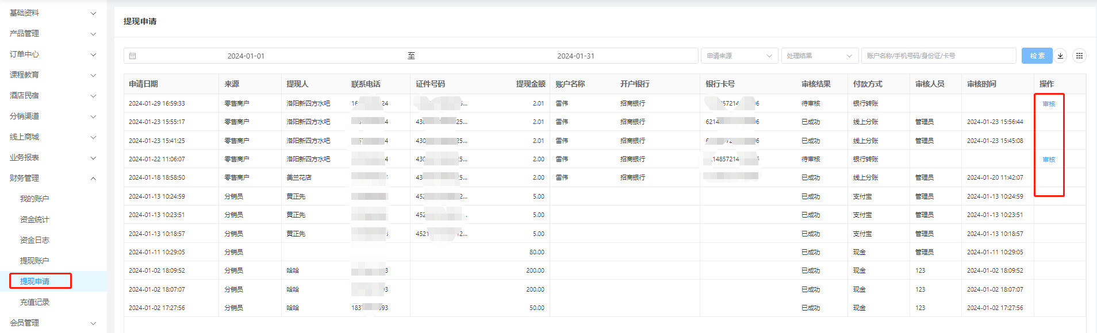Viewport: 1097px width, 333px height.
Task: Select start date 2024-01-01 field
Action: tap(246, 56)
